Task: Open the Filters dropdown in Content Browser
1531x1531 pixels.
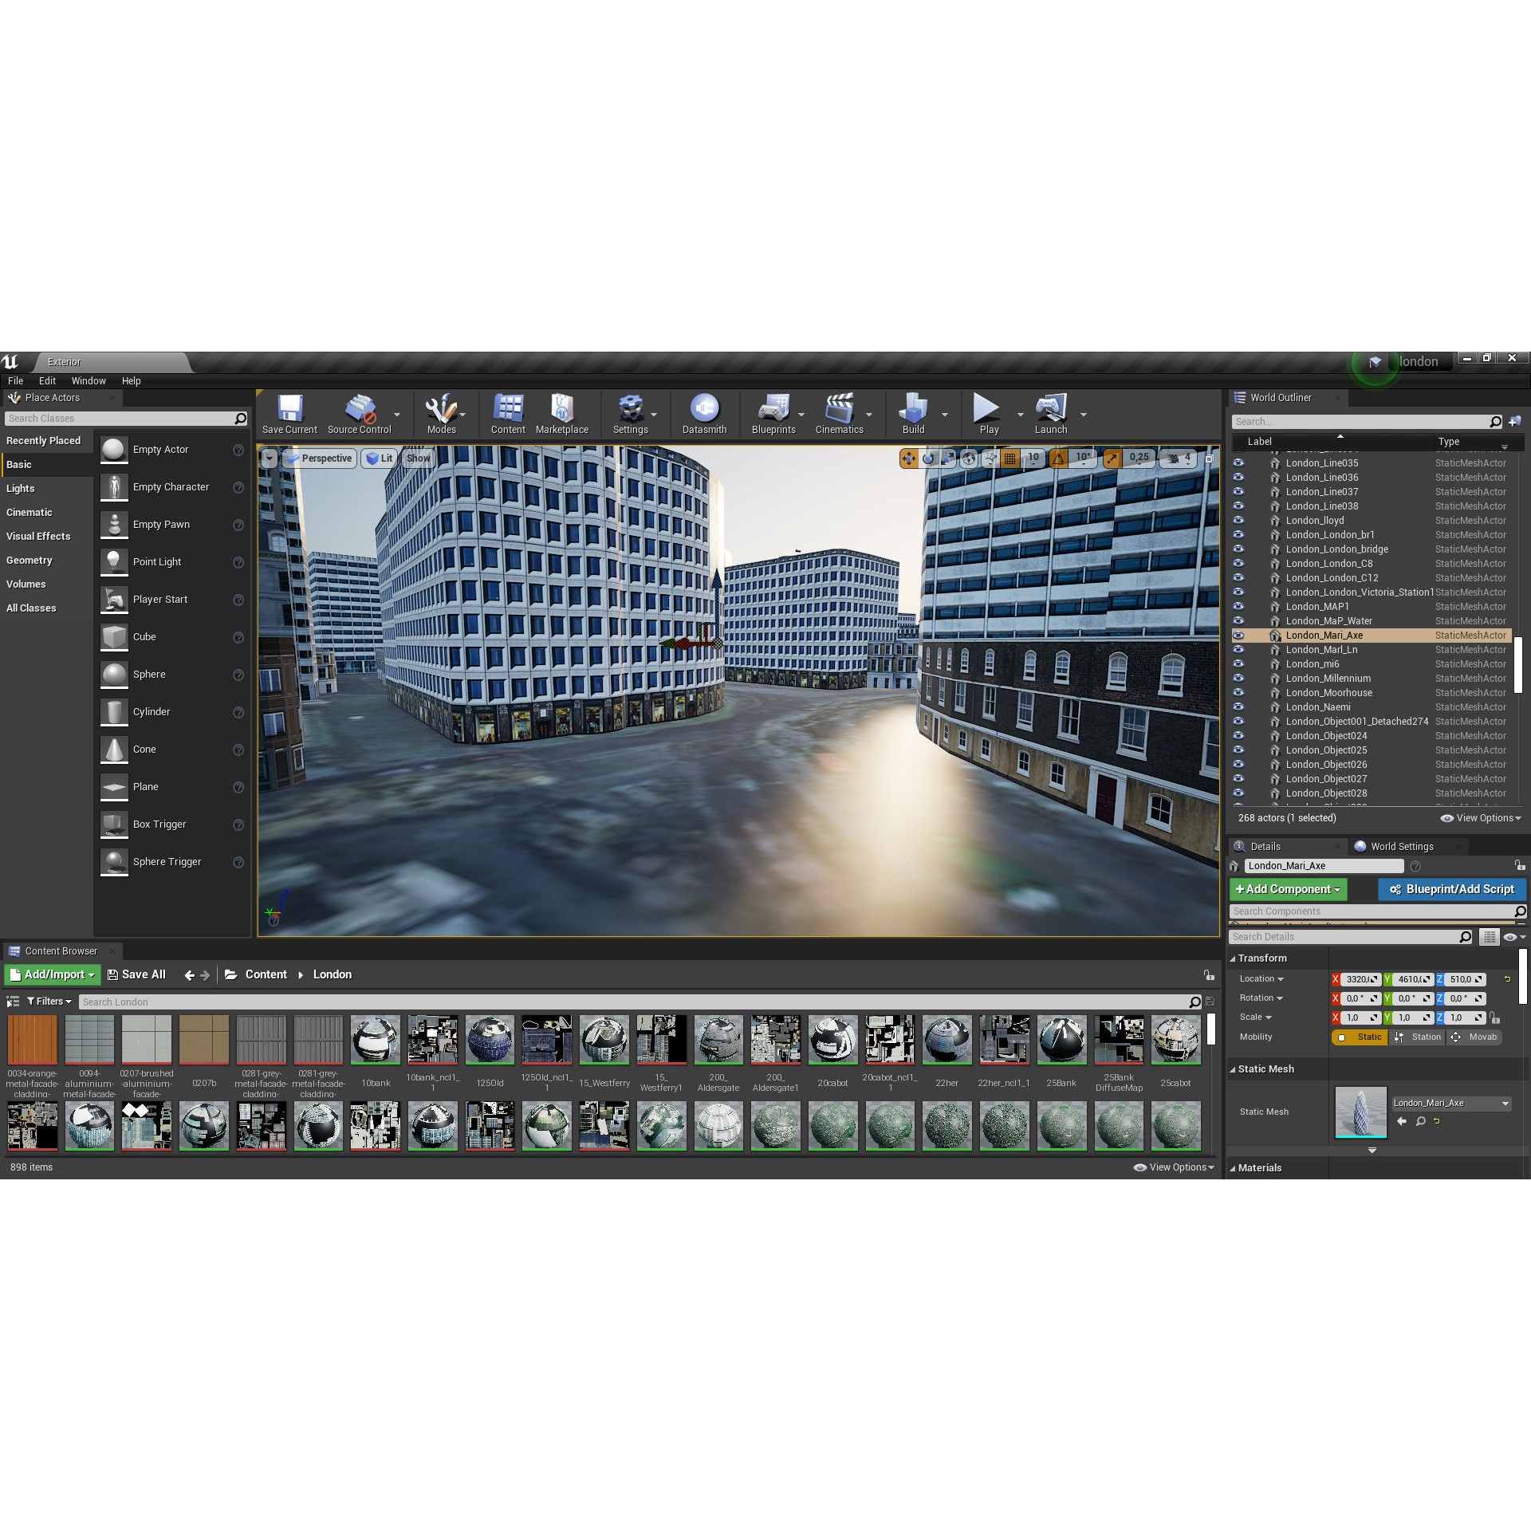Action: point(48,1001)
